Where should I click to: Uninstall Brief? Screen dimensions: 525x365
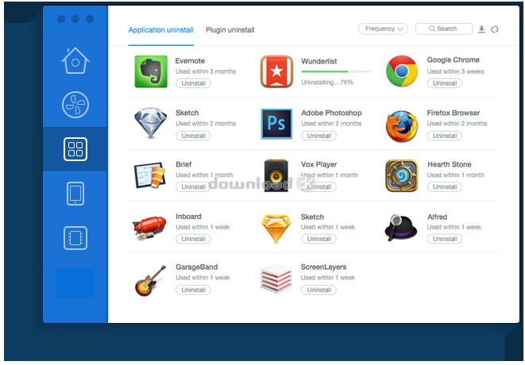click(x=193, y=186)
